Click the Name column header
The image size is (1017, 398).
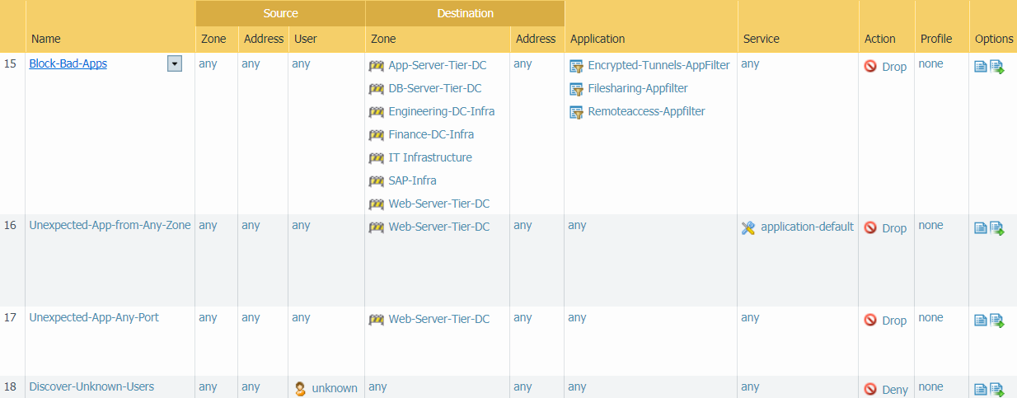[45, 39]
